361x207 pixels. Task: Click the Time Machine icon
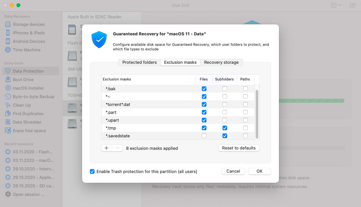[x=8, y=50]
